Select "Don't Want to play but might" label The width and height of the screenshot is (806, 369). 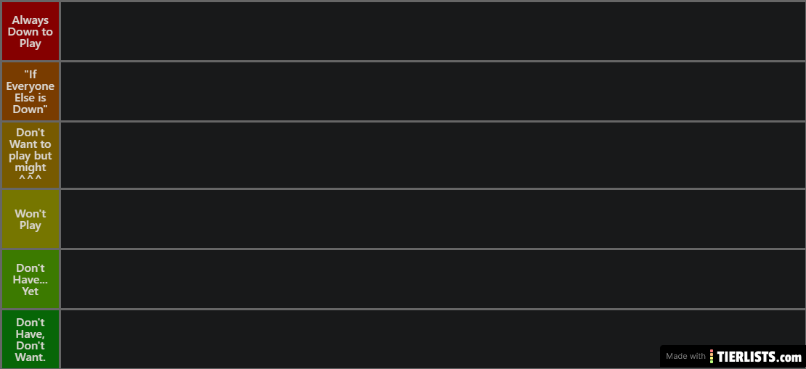click(x=30, y=155)
